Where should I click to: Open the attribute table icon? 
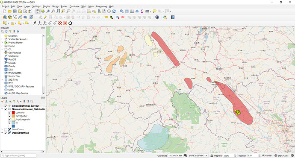click(x=127, y=11)
